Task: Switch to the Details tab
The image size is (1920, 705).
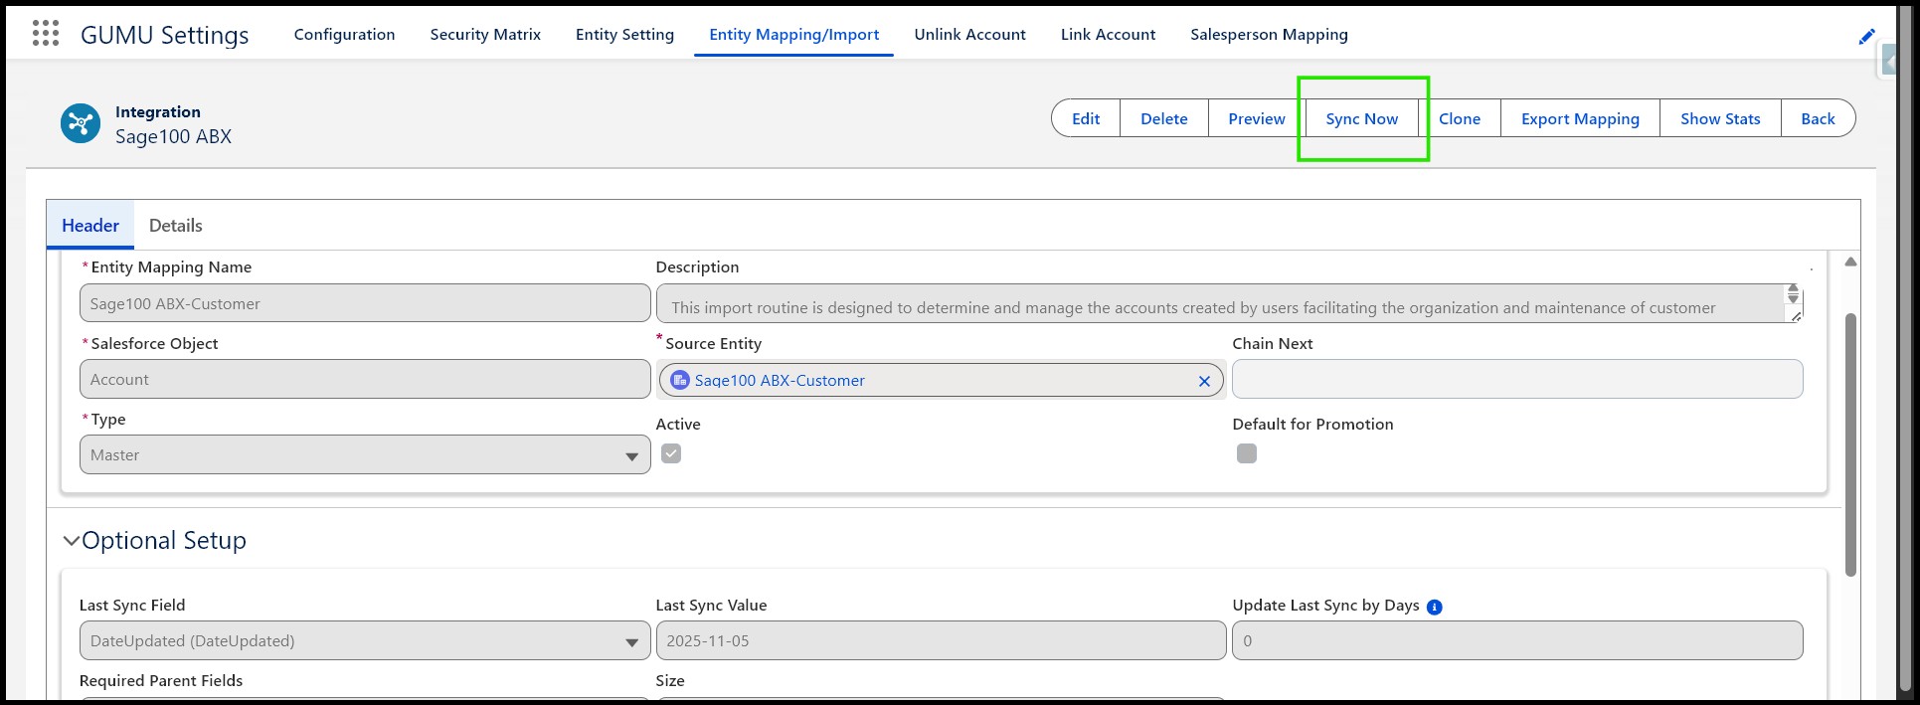Action: coord(175,226)
